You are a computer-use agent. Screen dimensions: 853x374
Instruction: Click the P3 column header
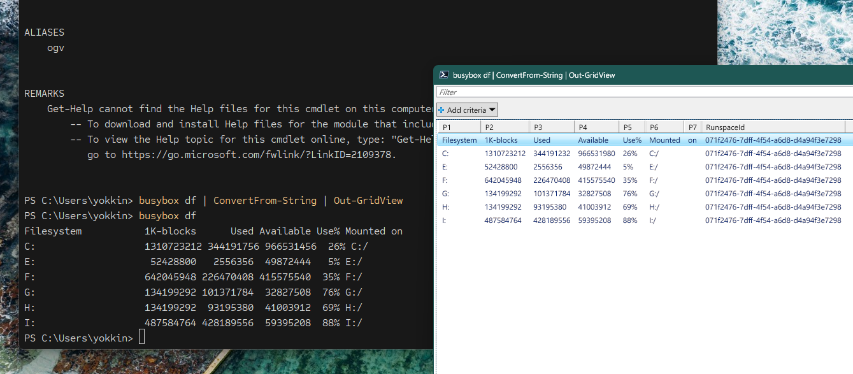point(551,127)
